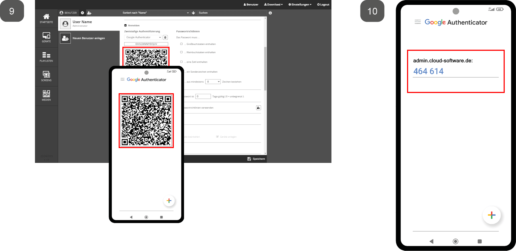Click the Suchen search field
516x251 pixels.
[231, 13]
